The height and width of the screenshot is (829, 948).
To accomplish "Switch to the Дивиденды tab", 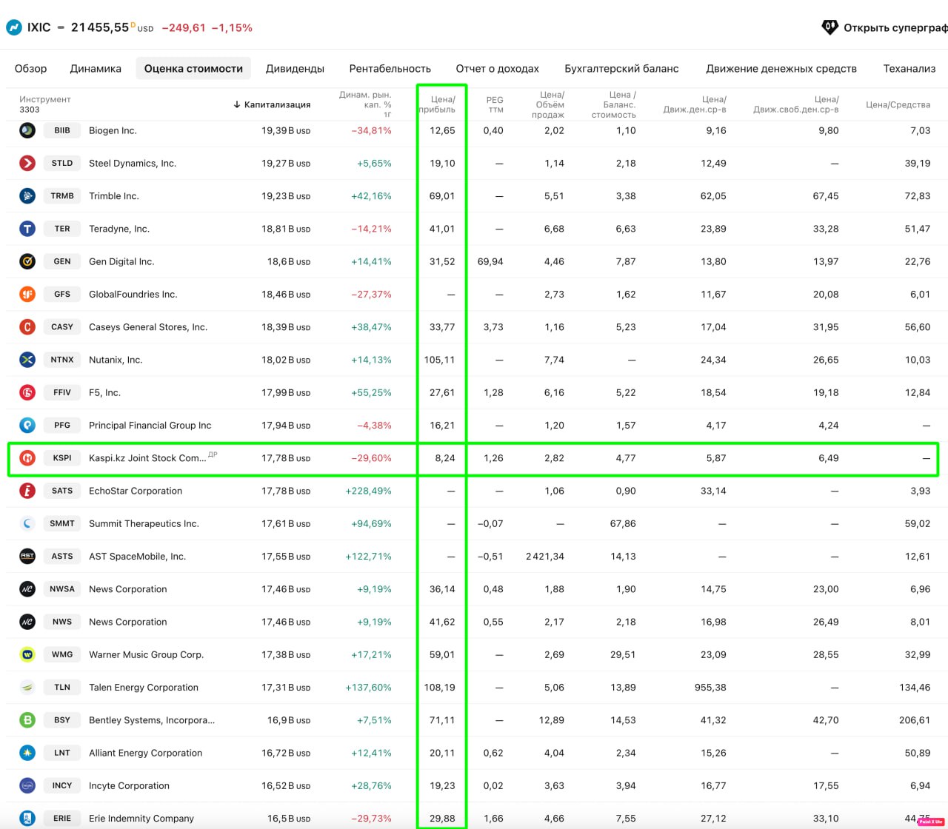I will (x=295, y=69).
